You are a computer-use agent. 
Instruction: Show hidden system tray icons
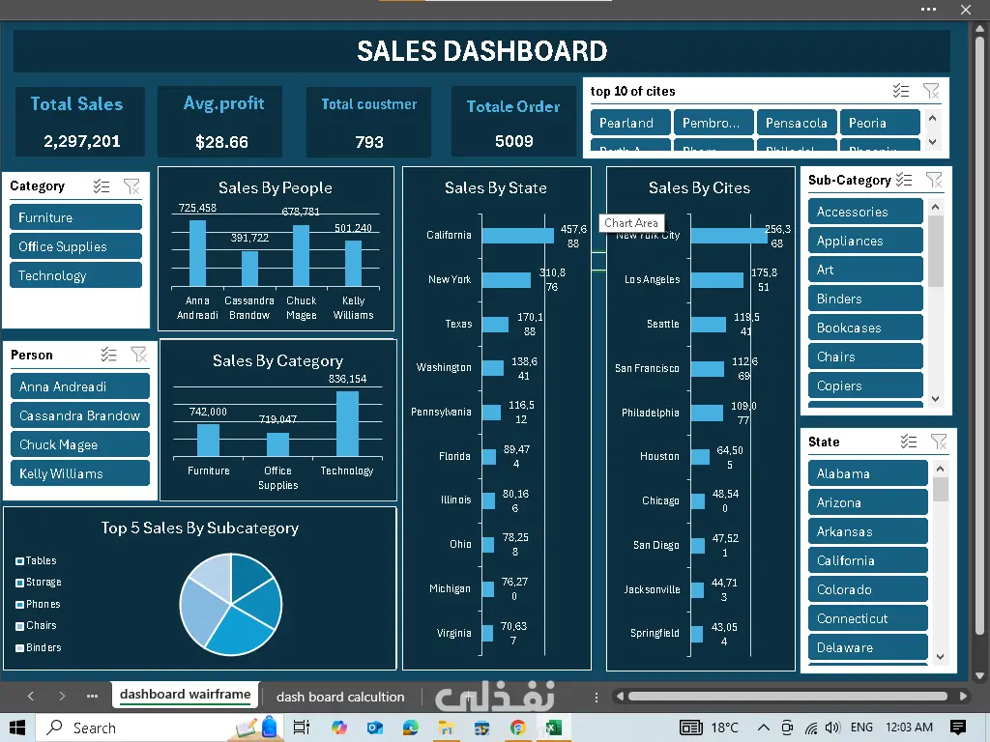click(x=764, y=728)
